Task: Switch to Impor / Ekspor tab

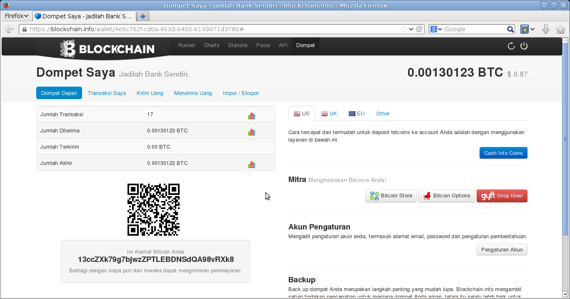Action: pos(241,93)
